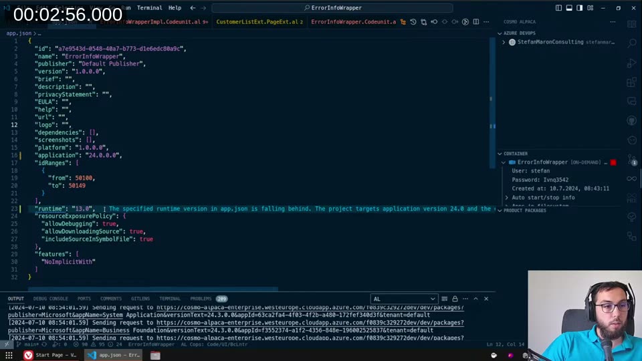This screenshot has width=642, height=361.
Task: Collapse the CONTAINER section
Action: tap(500, 154)
